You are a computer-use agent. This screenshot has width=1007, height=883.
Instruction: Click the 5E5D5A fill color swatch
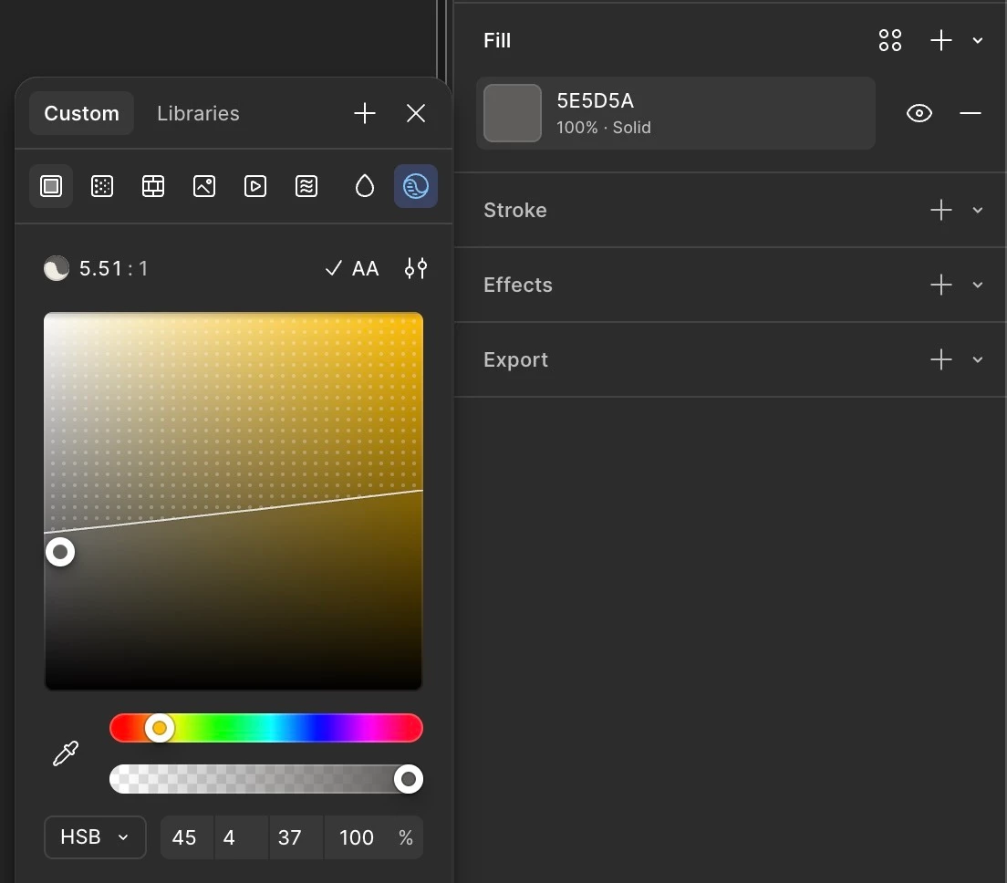[x=513, y=113]
